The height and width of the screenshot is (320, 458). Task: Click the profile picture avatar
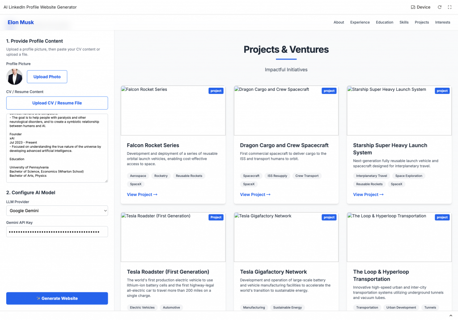14,77
